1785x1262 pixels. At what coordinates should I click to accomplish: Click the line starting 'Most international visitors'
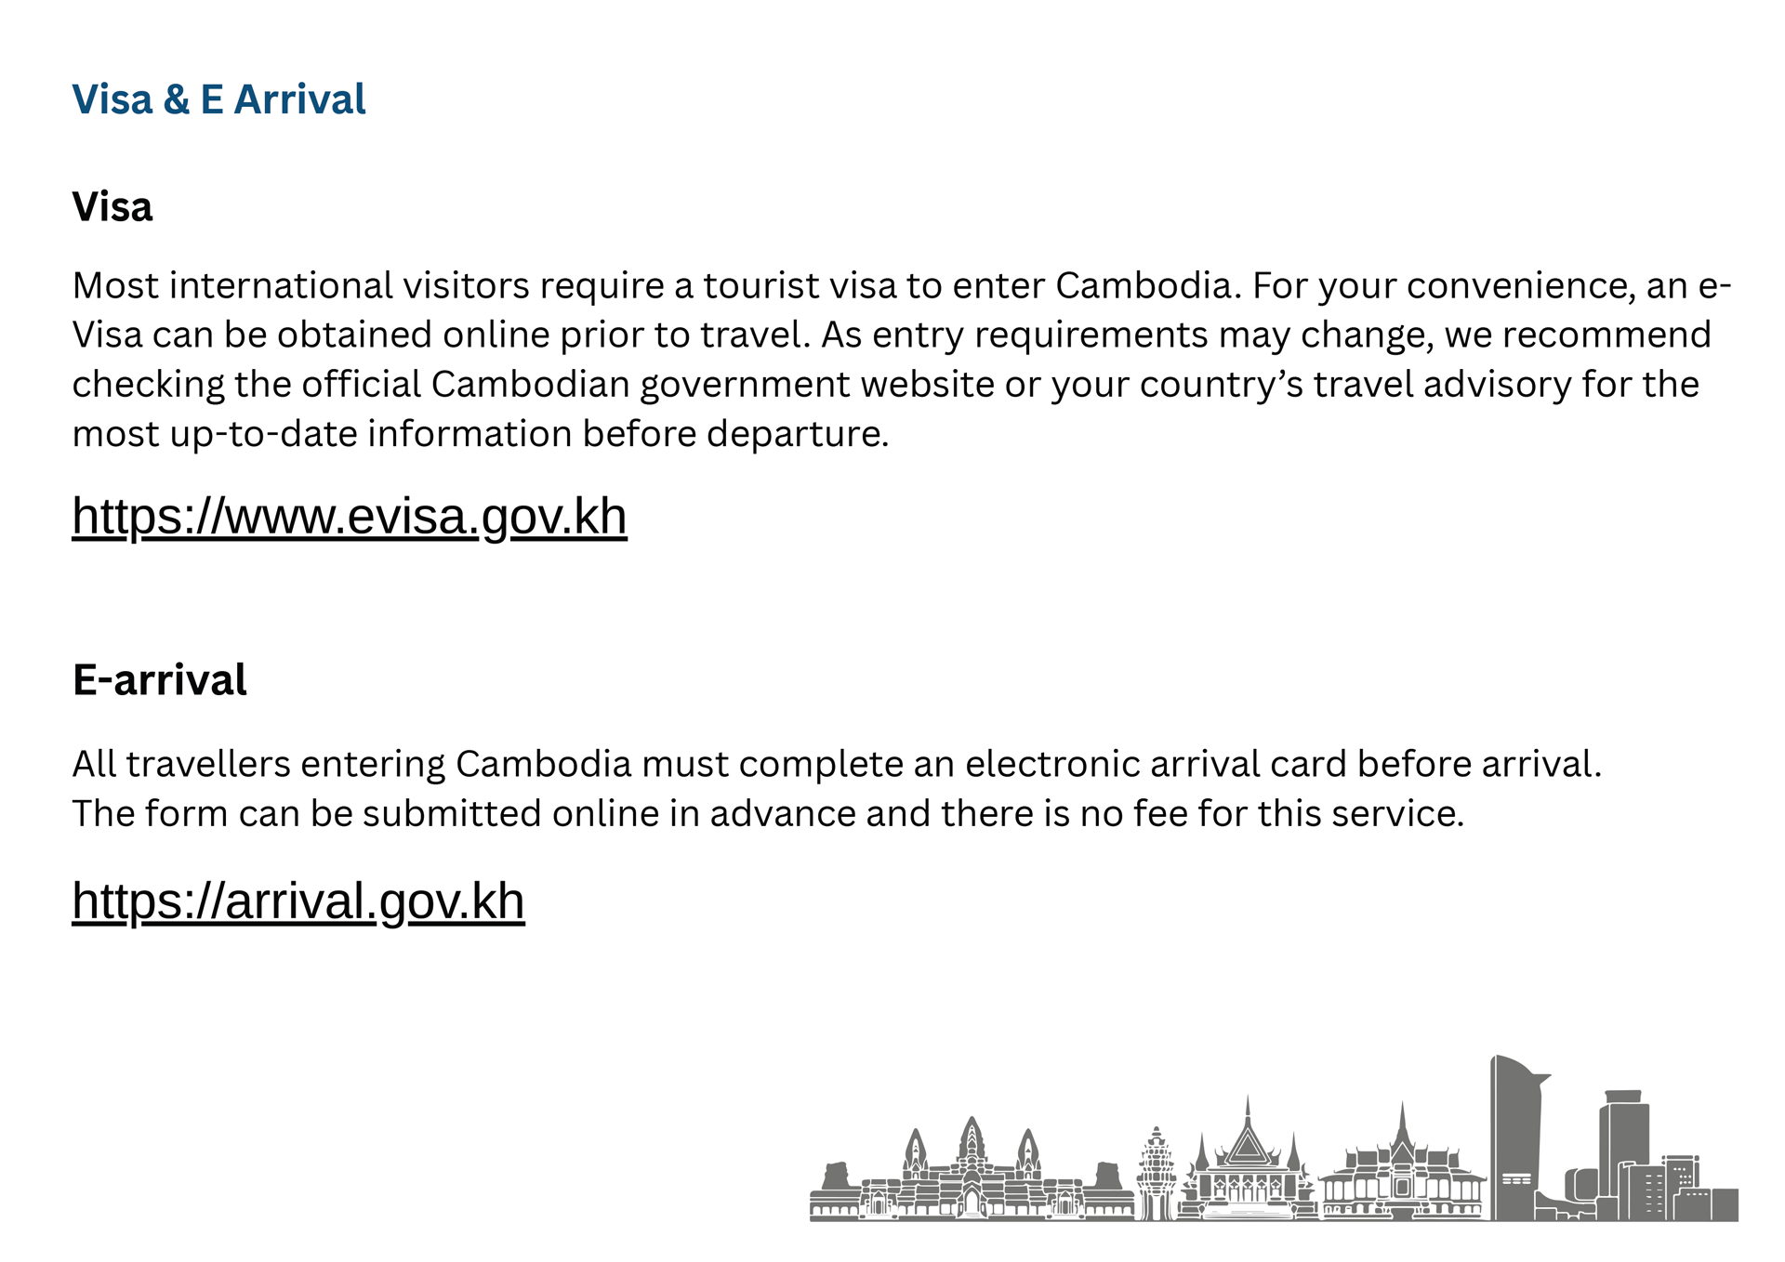click(x=902, y=285)
